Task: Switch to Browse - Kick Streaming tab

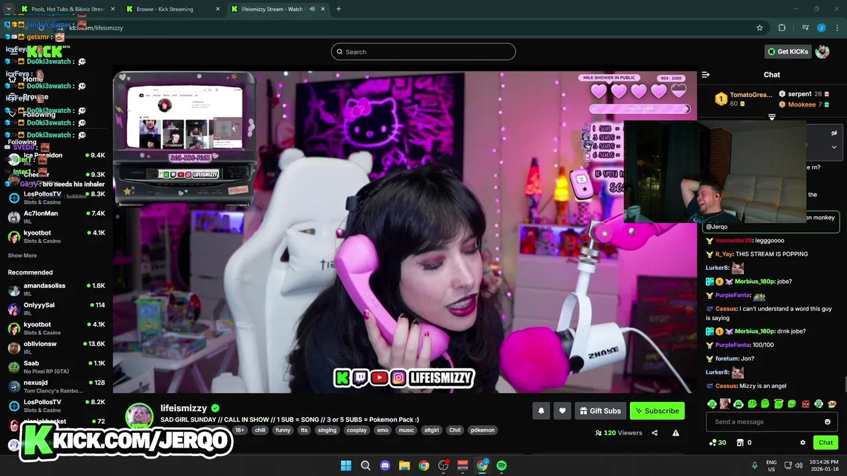Action: [x=173, y=9]
